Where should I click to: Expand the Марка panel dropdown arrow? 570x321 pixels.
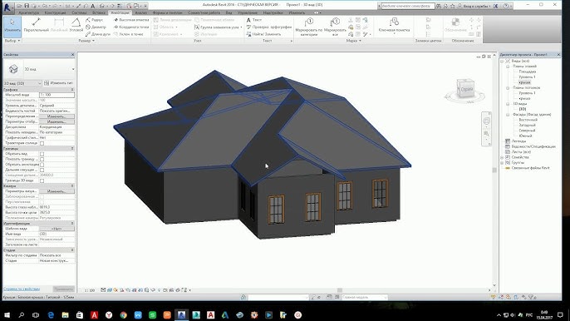361,41
